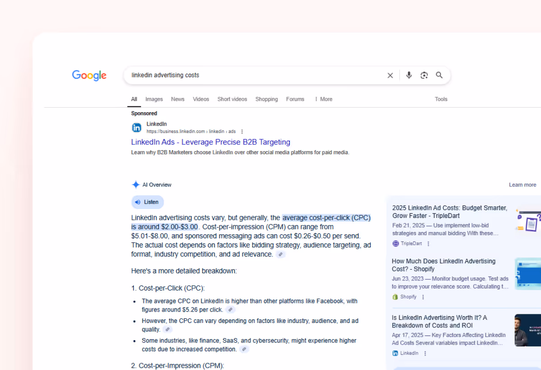Click LinkedIn favicon in the sources panel

[395, 353]
